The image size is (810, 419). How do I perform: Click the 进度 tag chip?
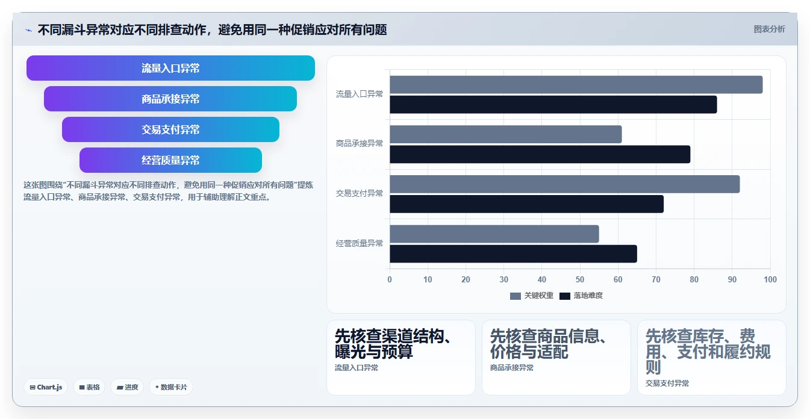(127, 387)
